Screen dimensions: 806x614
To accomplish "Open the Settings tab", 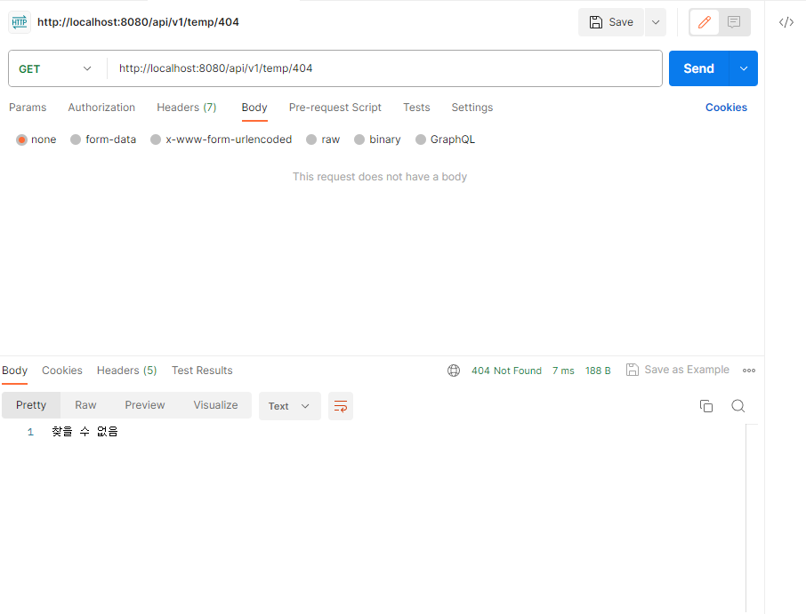I will 472,108.
